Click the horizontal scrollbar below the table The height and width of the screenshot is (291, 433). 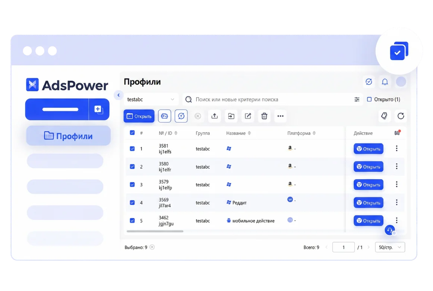pos(155,231)
